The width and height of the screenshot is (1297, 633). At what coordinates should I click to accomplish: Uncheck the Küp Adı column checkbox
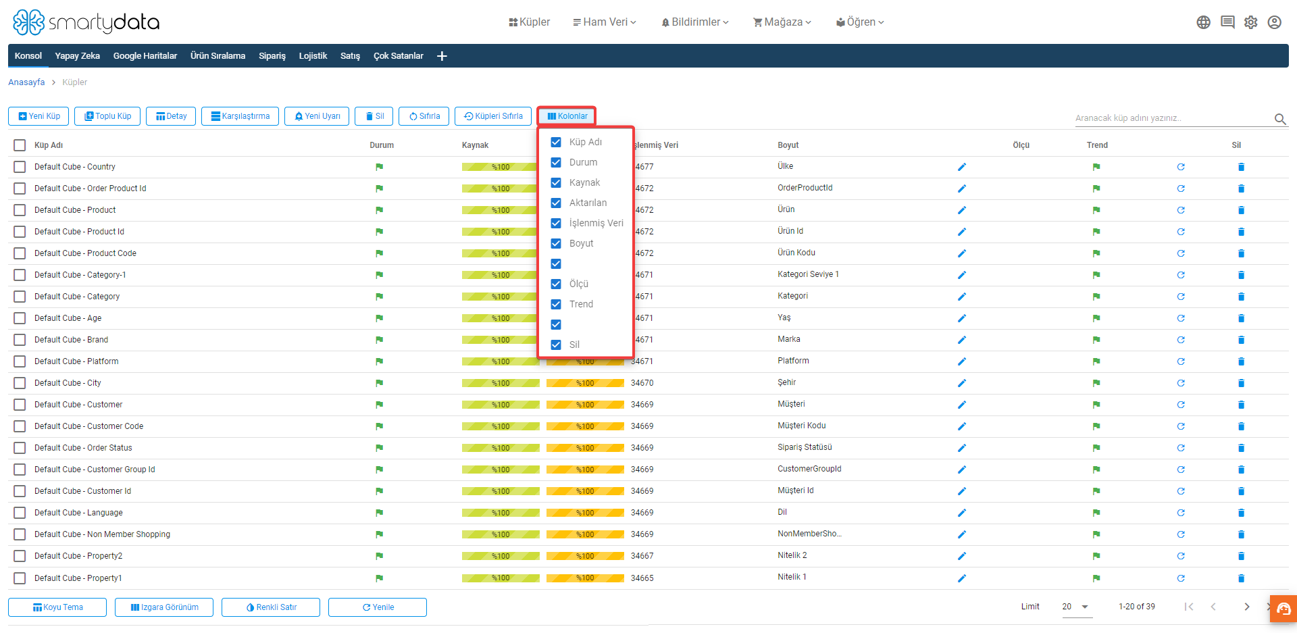tap(556, 142)
